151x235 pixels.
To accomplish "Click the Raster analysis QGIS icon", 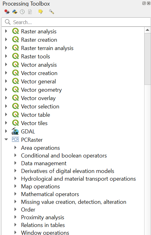I will click(15, 31).
